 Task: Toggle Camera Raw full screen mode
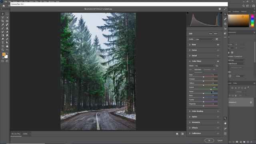[225, 9]
